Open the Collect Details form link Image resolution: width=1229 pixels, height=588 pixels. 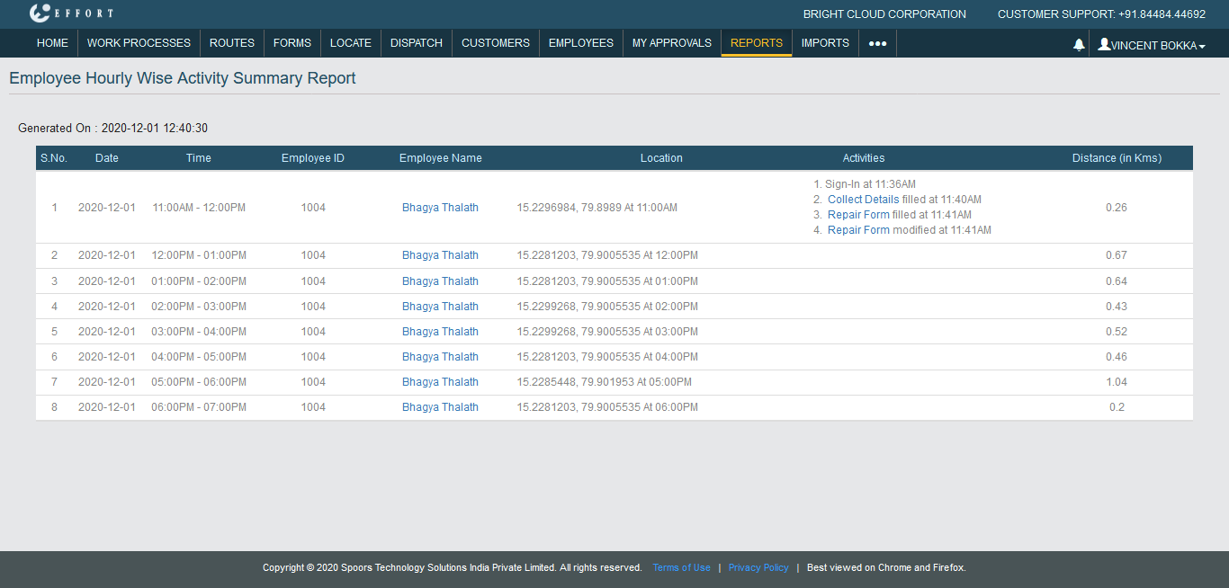point(863,200)
